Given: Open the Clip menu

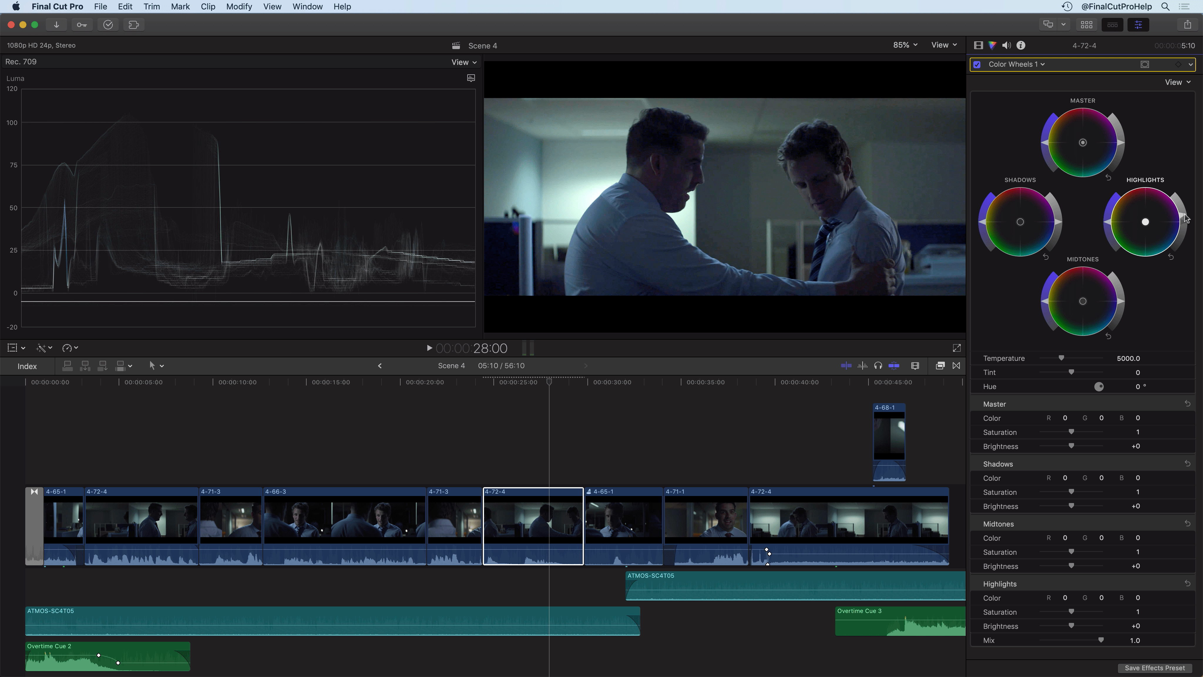Looking at the screenshot, I should pyautogui.click(x=208, y=6).
